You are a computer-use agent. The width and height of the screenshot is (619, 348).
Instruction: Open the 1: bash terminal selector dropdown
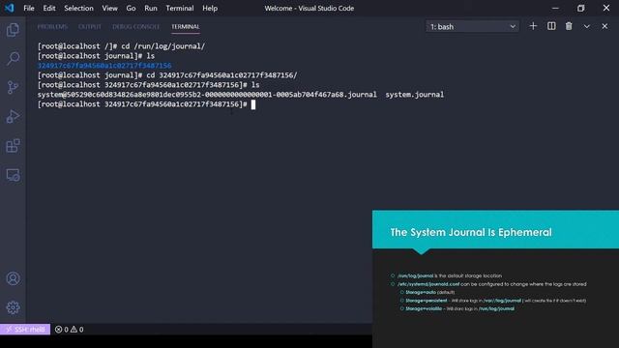click(472, 26)
